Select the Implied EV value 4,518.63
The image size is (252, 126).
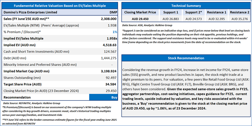coord(110,45)
